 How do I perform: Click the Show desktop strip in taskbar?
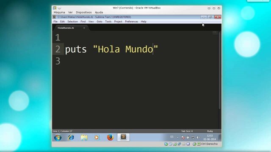pos(220,137)
